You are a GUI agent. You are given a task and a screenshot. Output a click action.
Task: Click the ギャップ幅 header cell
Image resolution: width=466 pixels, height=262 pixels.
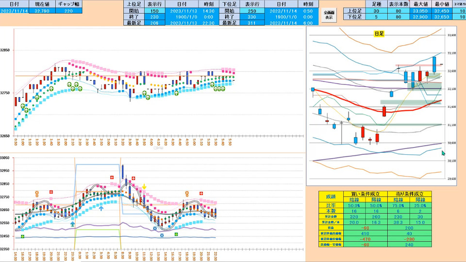click(x=68, y=4)
